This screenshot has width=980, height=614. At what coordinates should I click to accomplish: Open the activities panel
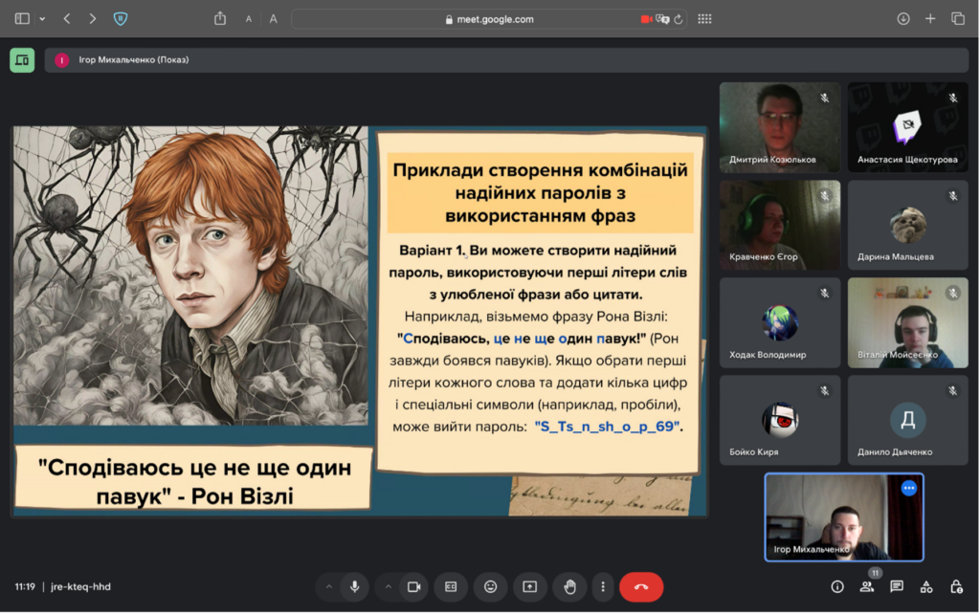[926, 586]
